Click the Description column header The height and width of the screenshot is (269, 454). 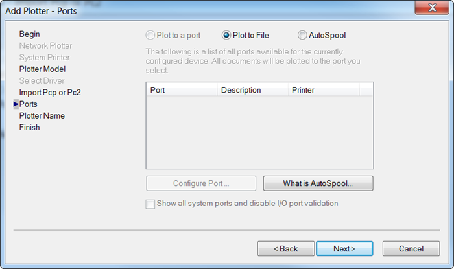253,90
